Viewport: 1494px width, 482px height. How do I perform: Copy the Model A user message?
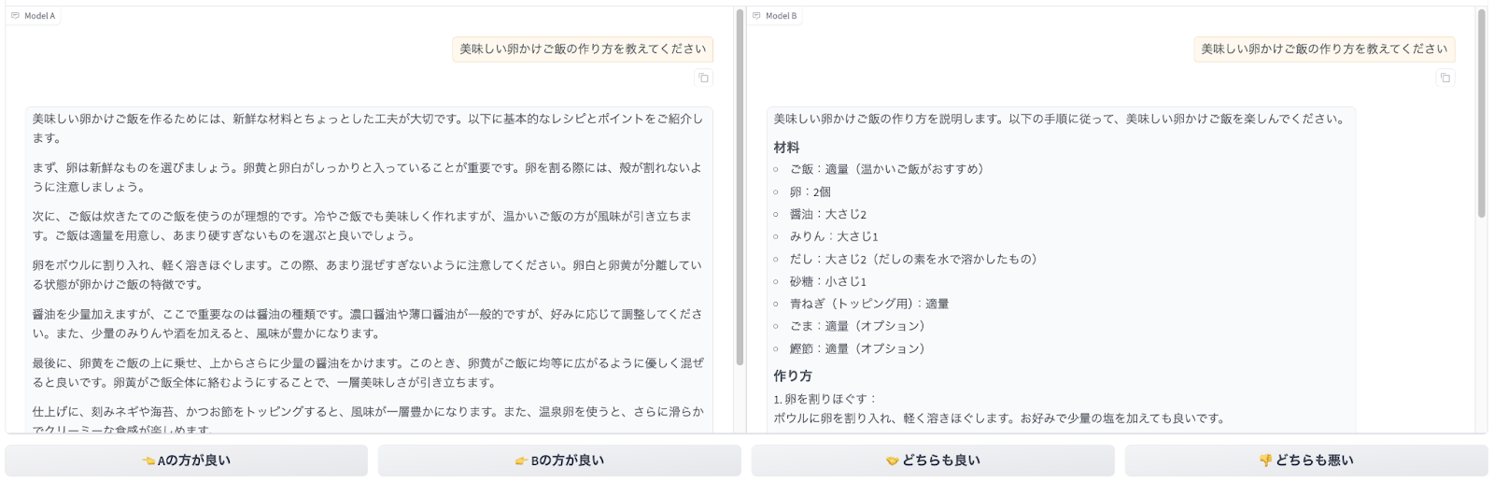[704, 78]
